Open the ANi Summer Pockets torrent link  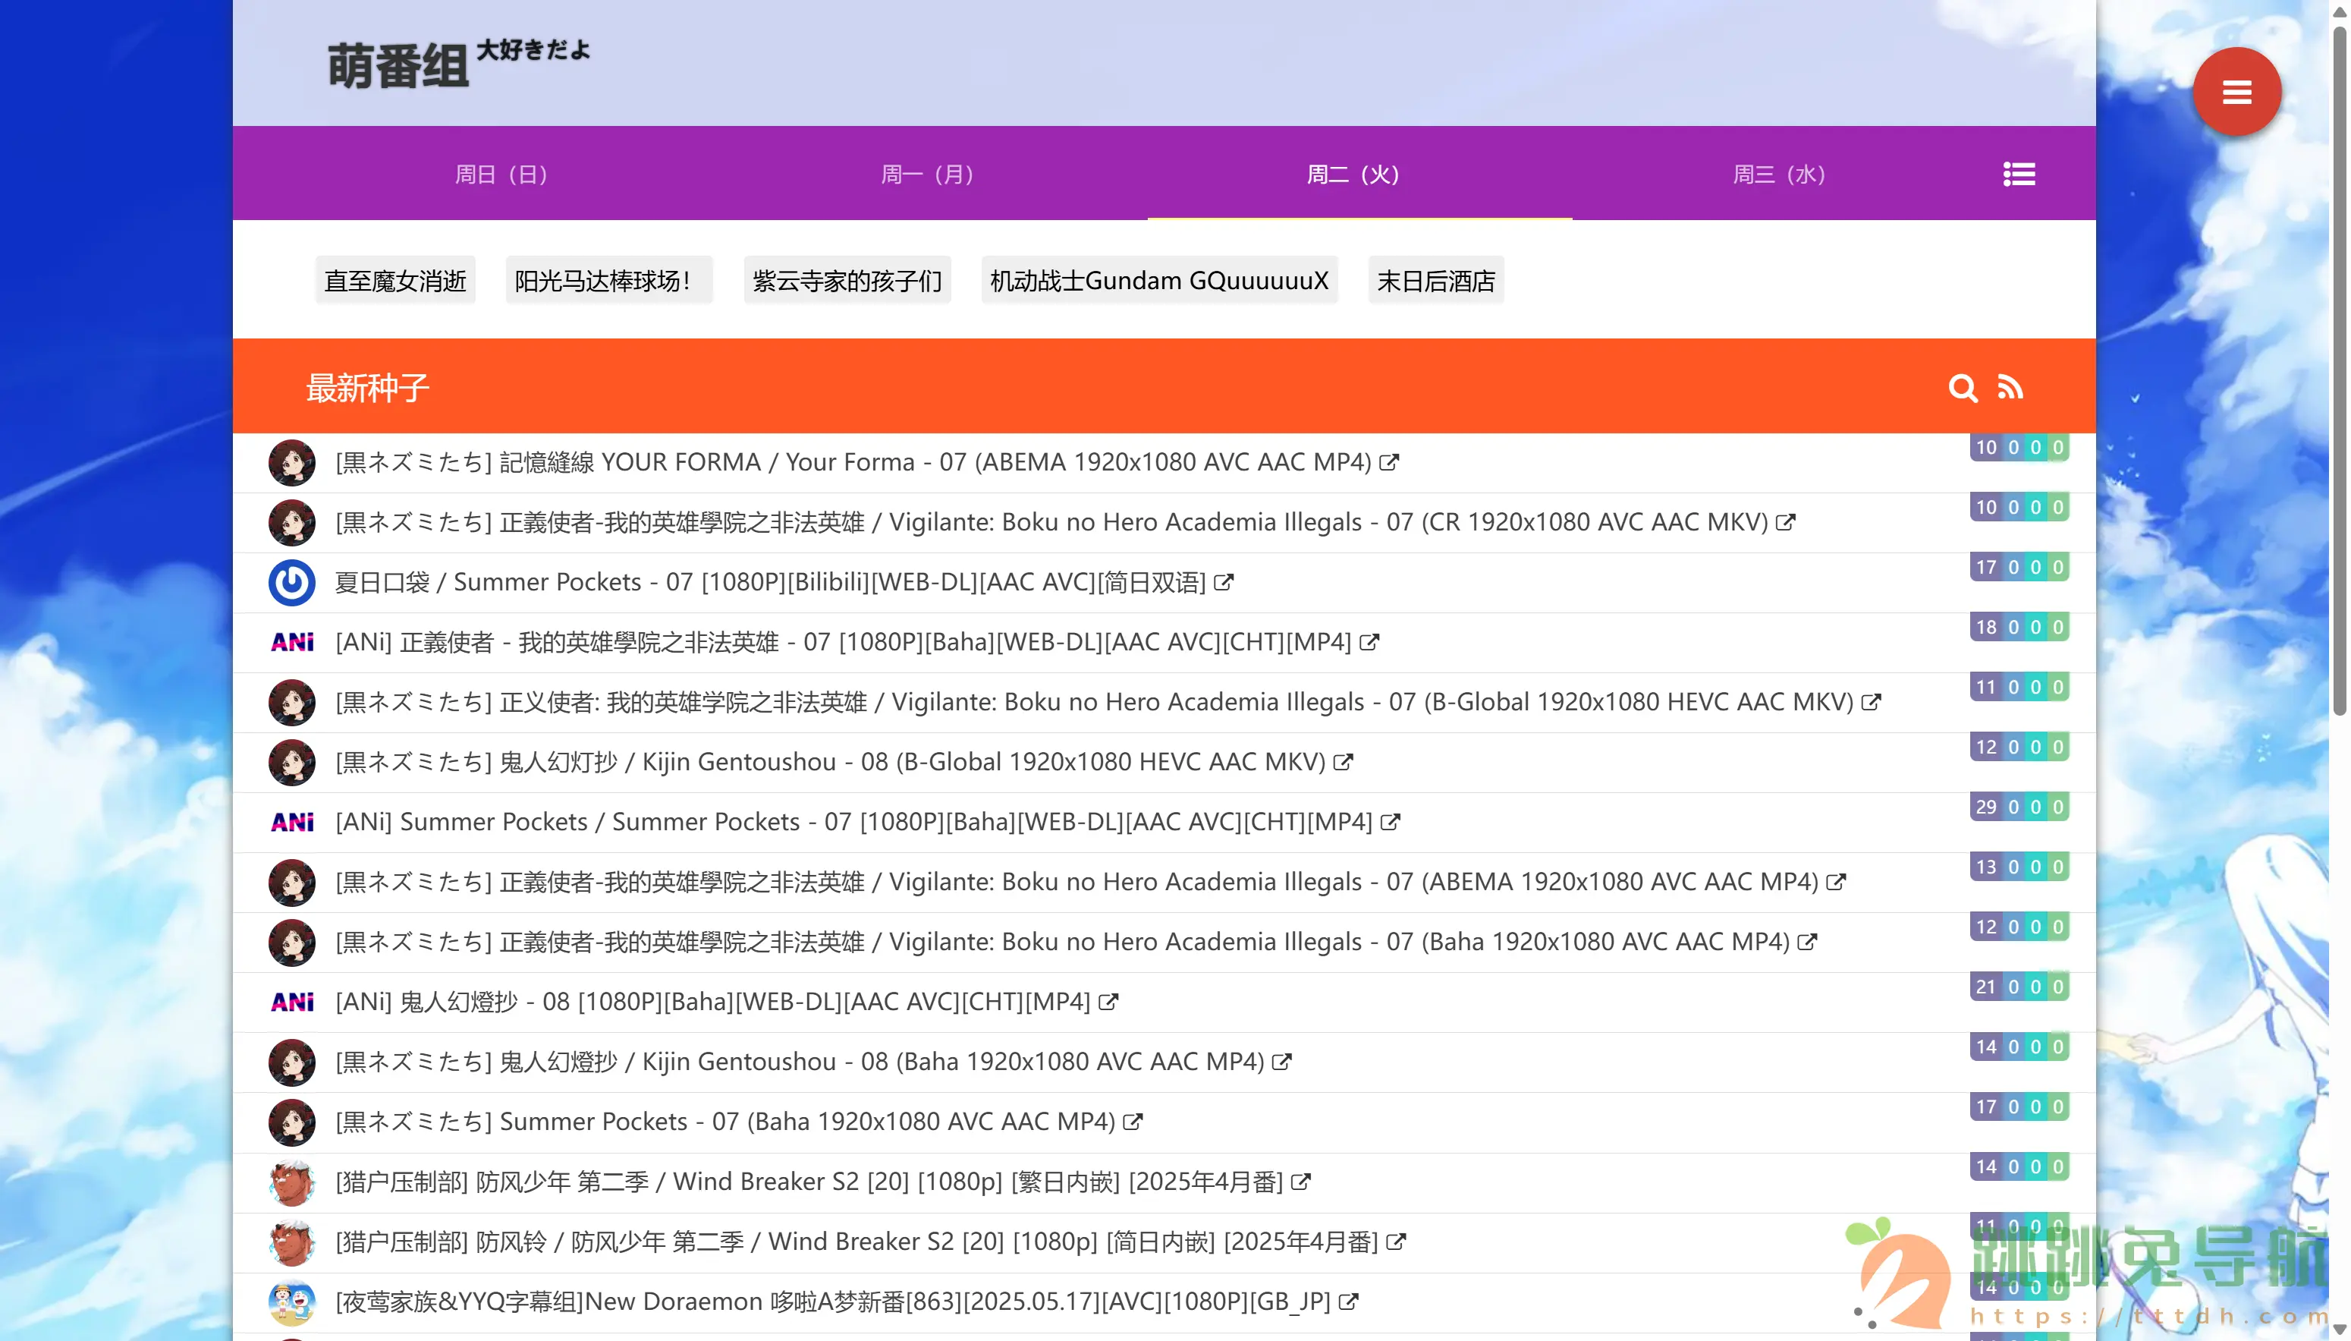pyautogui.click(x=854, y=822)
